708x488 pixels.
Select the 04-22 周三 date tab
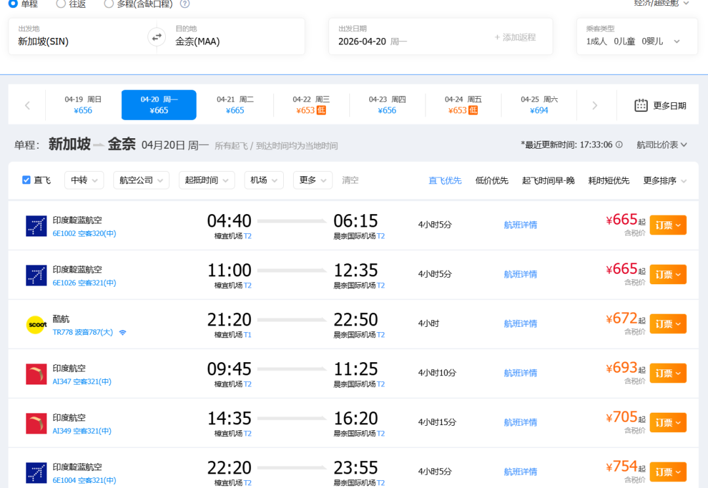point(311,105)
